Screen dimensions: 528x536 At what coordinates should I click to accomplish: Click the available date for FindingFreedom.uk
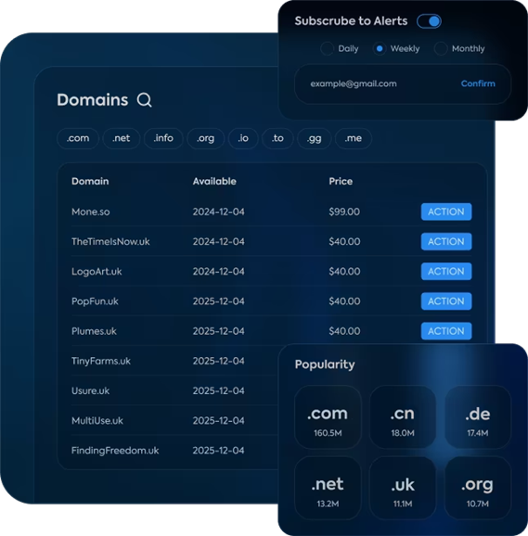218,451
